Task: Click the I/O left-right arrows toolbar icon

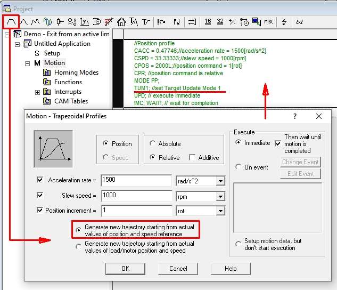Action: click(192, 22)
